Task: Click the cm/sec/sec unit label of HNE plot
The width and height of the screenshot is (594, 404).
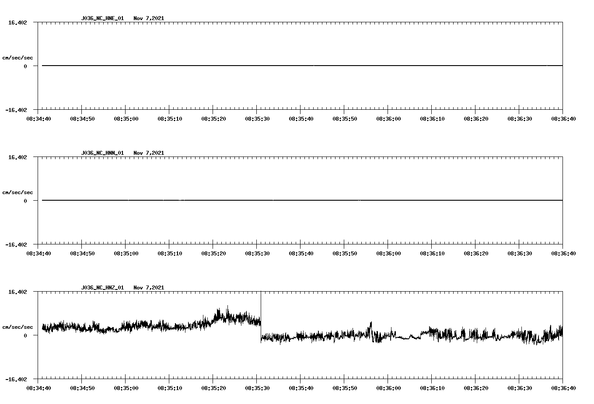Action: (17, 58)
